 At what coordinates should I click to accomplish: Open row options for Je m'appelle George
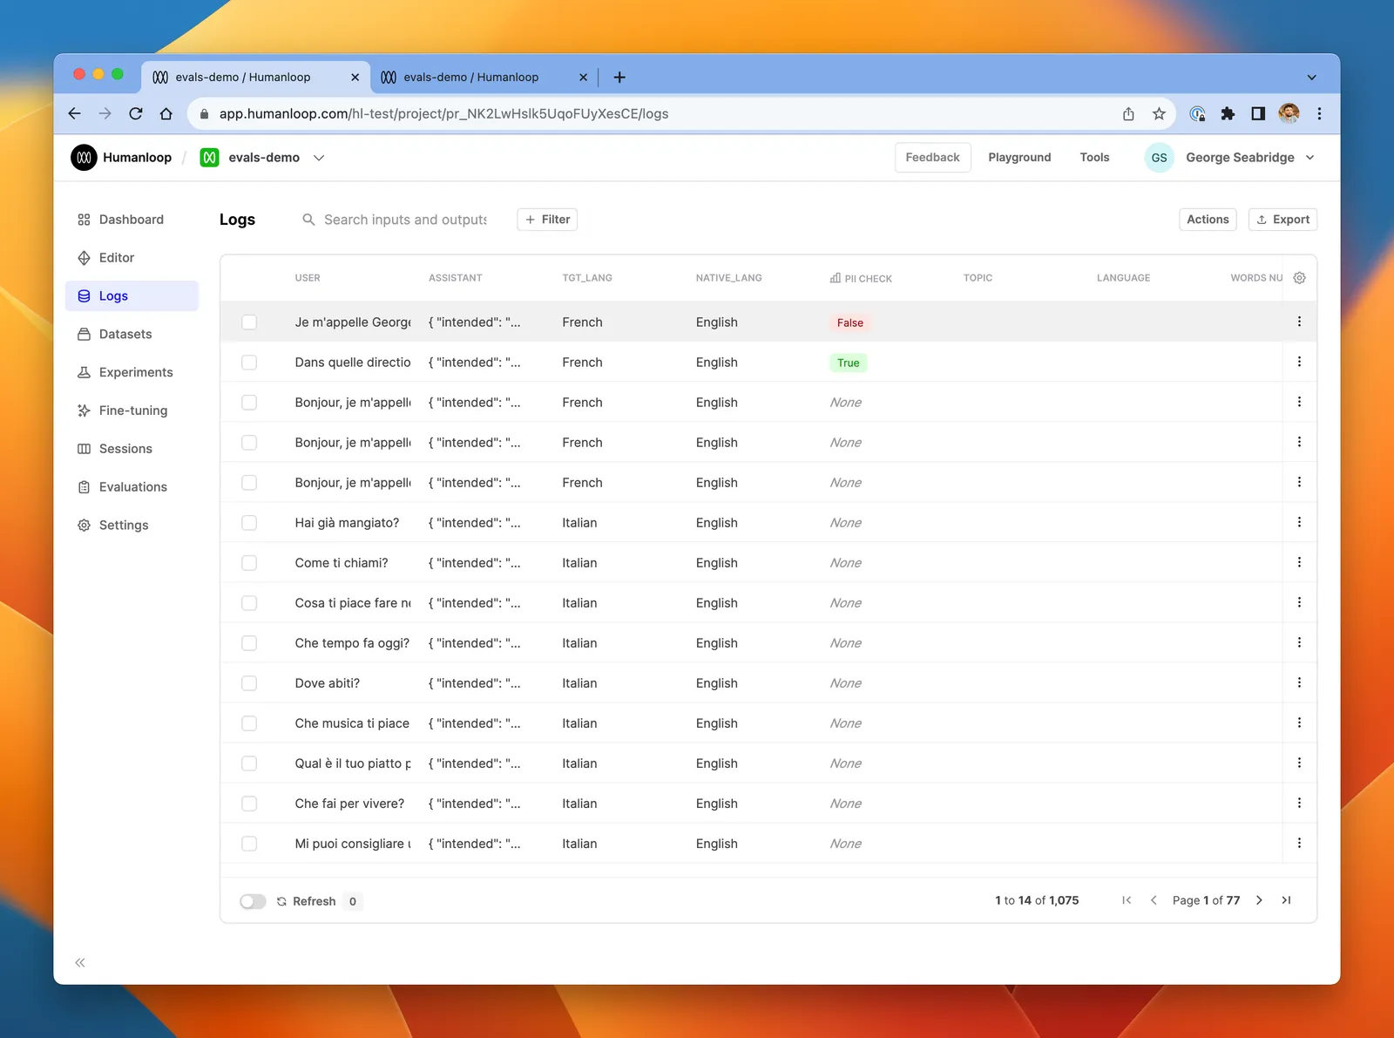(x=1299, y=322)
